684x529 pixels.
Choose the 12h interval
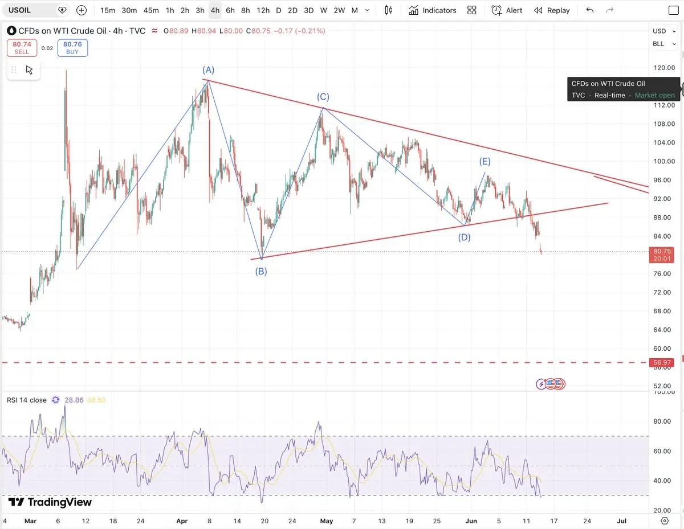tap(263, 10)
